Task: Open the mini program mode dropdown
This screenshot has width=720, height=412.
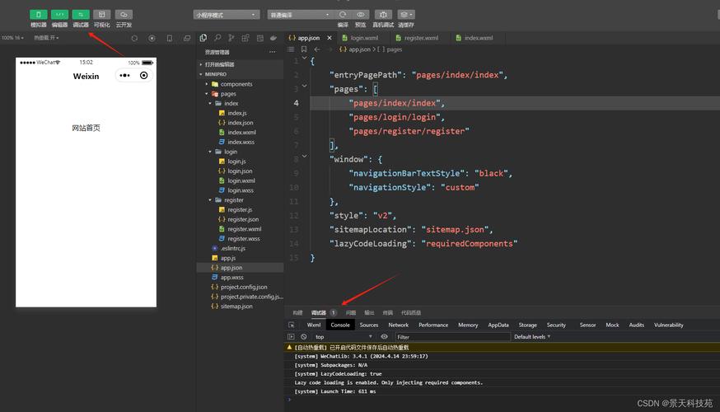Action: tap(226, 15)
